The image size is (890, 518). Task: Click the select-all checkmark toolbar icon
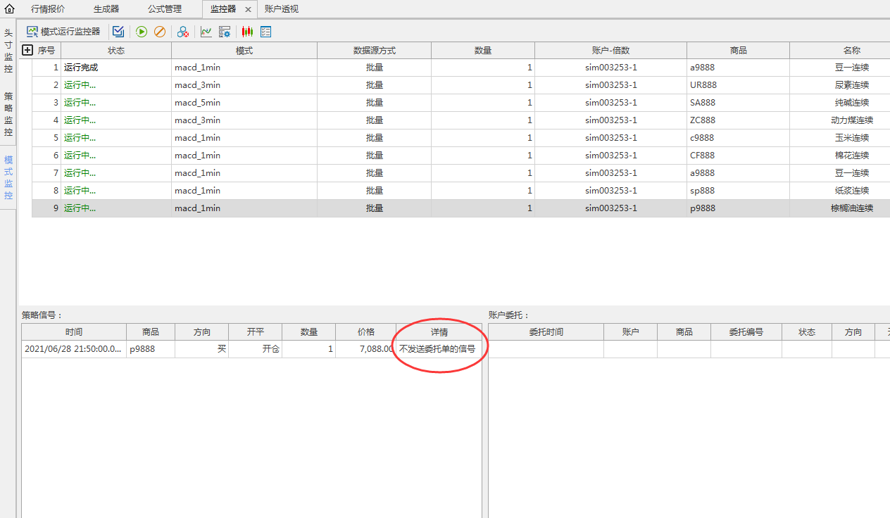point(118,32)
